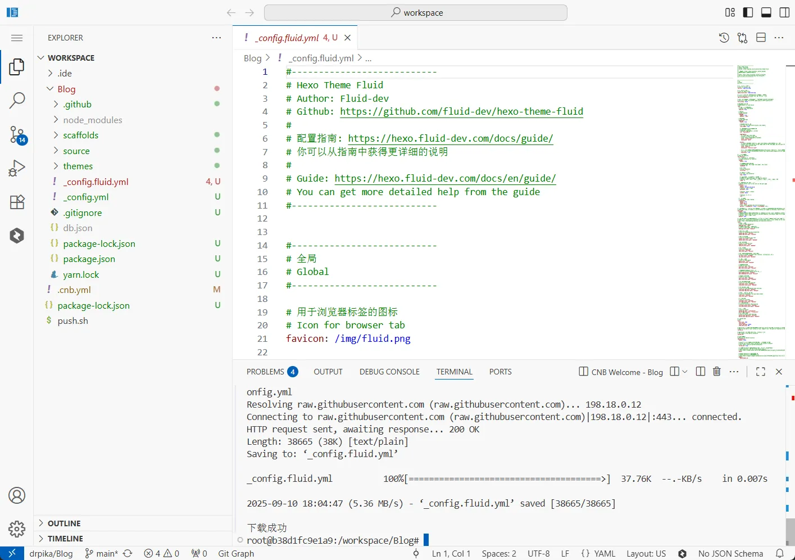Screen dimensions: 795x560
Task: Expand the scaffolds folder
Action: (81, 135)
